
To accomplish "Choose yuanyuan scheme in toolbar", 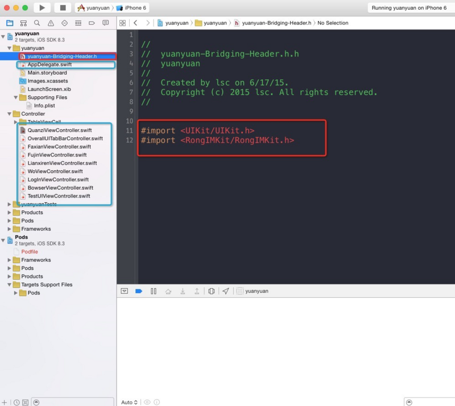I will click(x=94, y=8).
